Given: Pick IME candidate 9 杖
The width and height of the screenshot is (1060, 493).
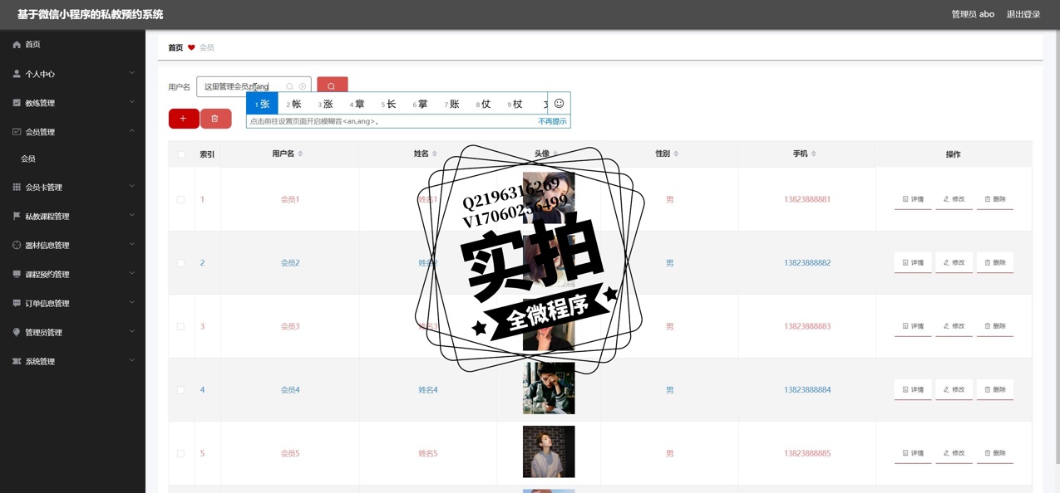Looking at the screenshot, I should [x=515, y=104].
